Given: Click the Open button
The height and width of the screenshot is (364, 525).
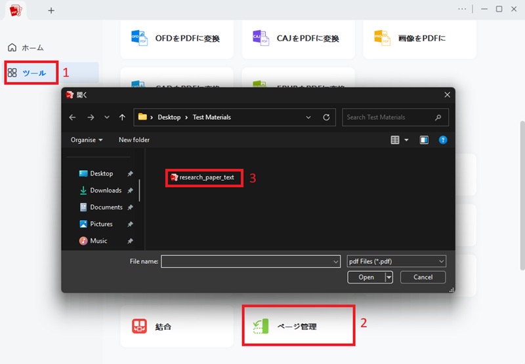Looking at the screenshot, I should (x=366, y=277).
